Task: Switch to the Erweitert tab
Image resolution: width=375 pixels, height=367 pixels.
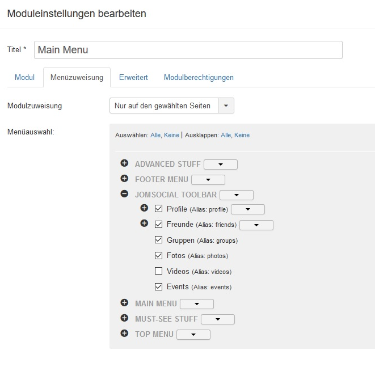Action: pos(133,77)
